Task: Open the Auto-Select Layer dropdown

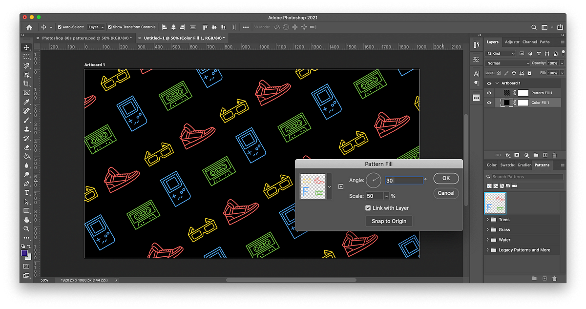Action: tap(96, 27)
